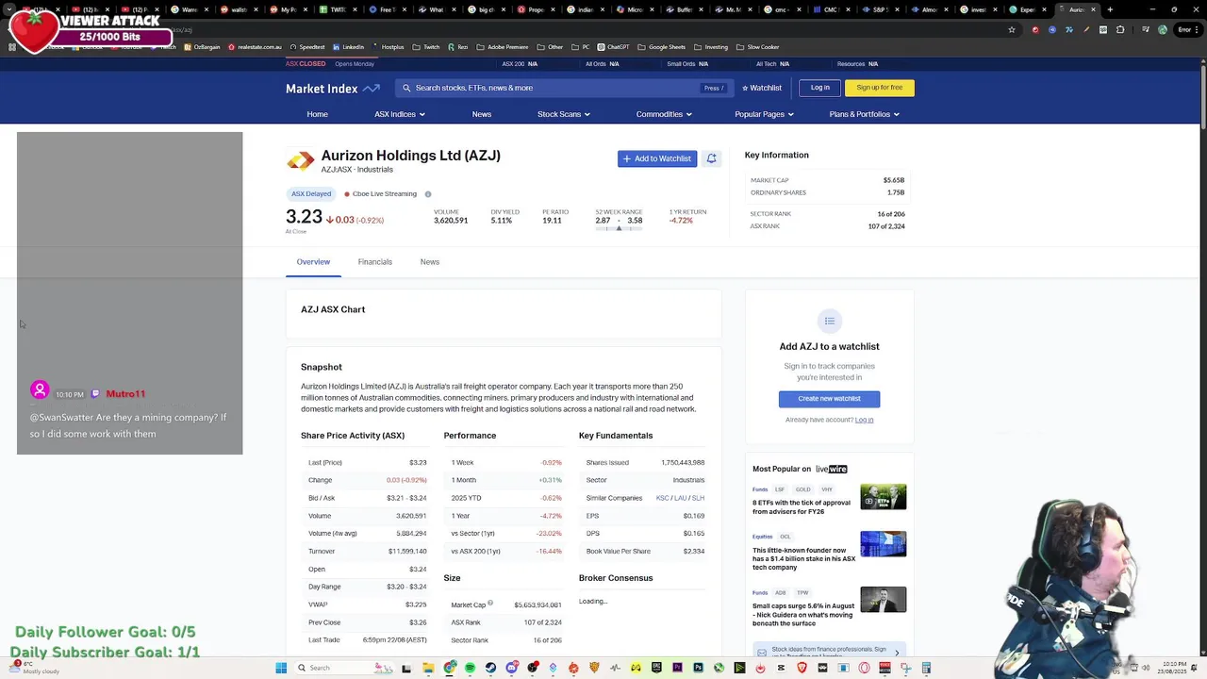Viewport: 1207px width, 679px height.
Task: Open This little-known founder article
Action: click(804, 559)
